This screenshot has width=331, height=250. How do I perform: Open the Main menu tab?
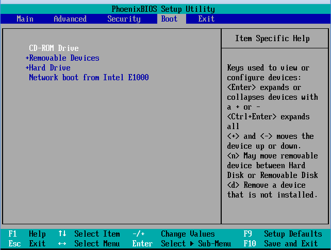click(25, 19)
